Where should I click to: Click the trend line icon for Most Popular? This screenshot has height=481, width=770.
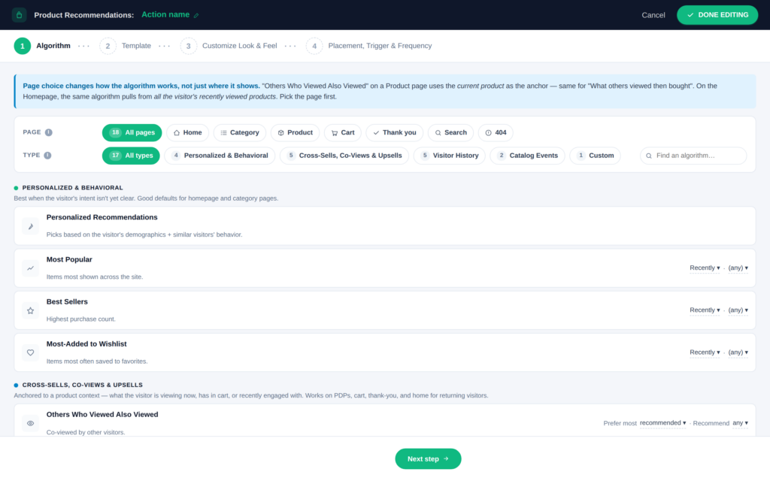pyautogui.click(x=30, y=268)
